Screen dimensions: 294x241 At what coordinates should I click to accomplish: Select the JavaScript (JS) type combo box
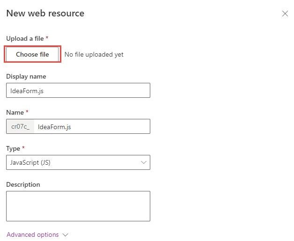(78, 162)
